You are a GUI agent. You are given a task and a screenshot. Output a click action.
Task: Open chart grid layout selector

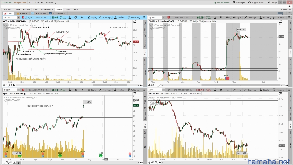(x=280, y=13)
